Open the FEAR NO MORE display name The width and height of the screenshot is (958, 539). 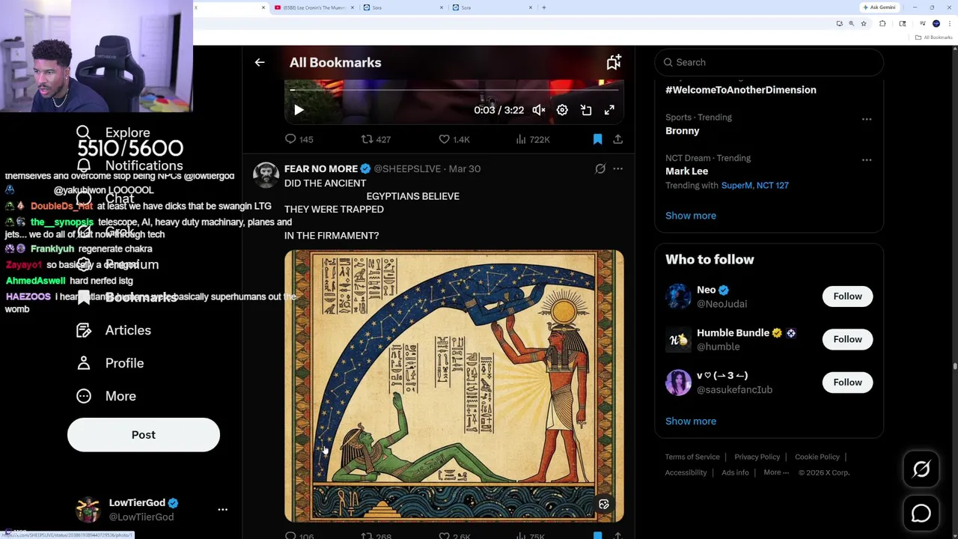tap(321, 169)
